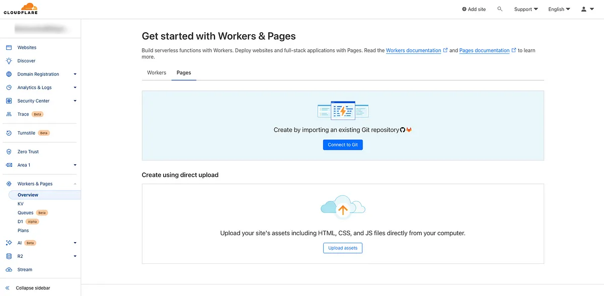
Task: Click the Websites sidebar icon
Action: coord(9,47)
